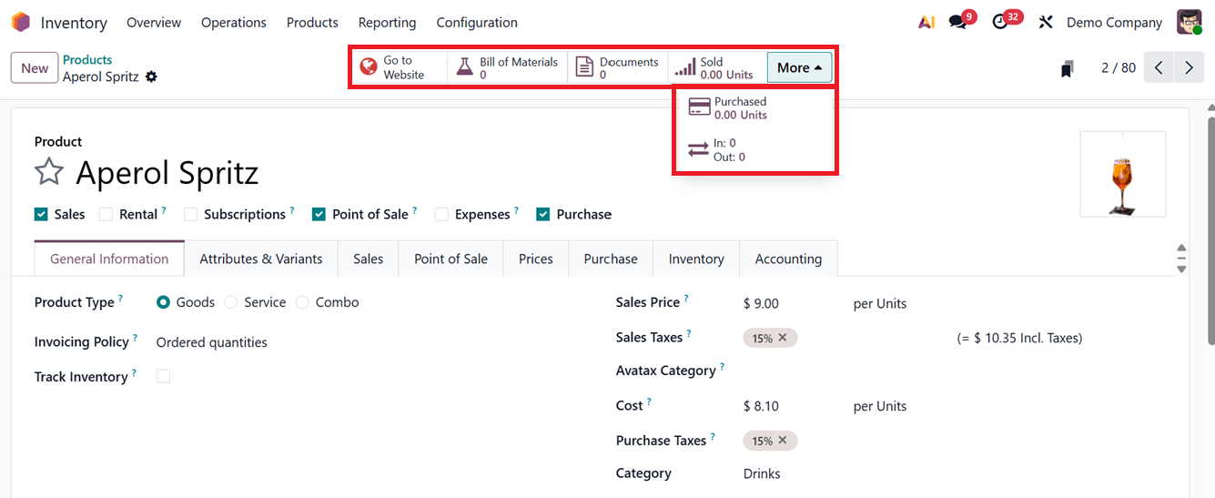This screenshot has width=1215, height=498.
Task: Uncheck the Sales checkbox
Action: (x=41, y=214)
